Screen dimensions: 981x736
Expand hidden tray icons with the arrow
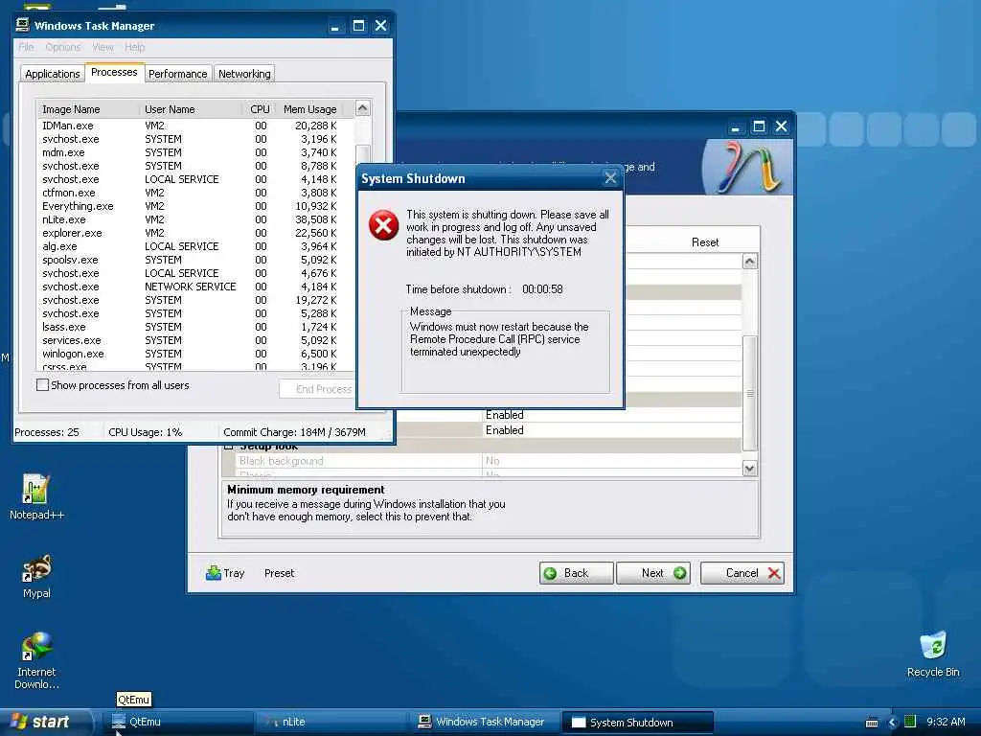892,722
